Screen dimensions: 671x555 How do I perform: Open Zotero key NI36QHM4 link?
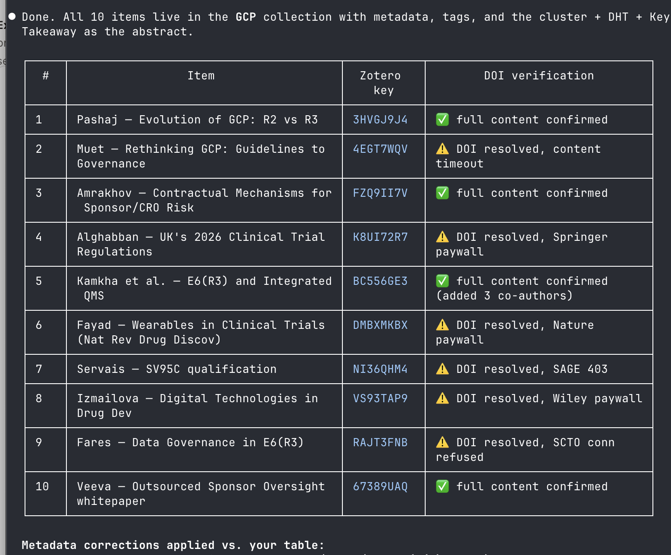380,369
